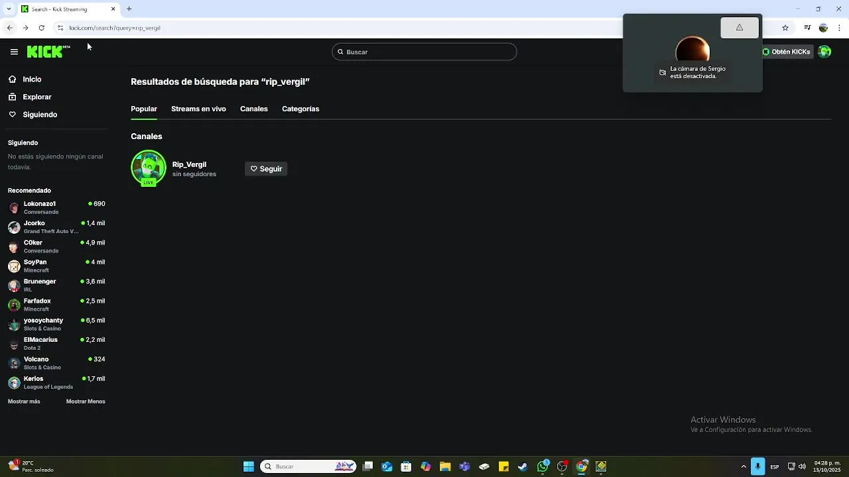Close the Search - Kick Streaming tab
The width and height of the screenshot is (849, 477).
[113, 9]
